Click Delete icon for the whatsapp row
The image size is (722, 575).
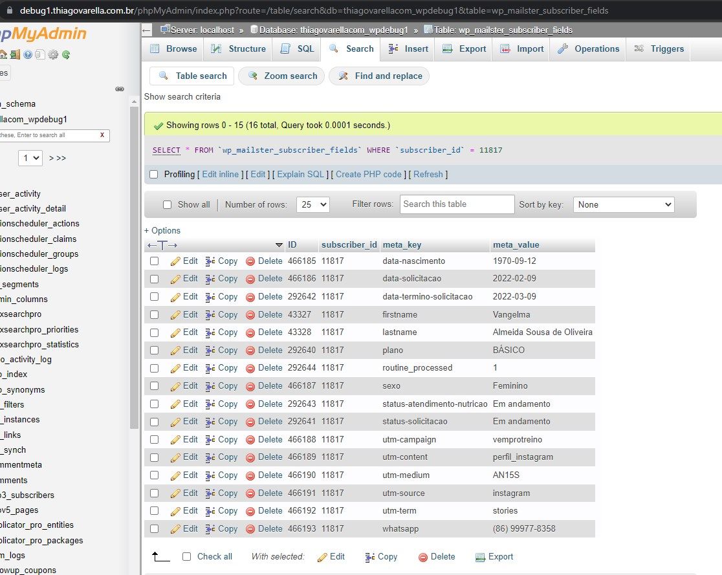[250, 528]
